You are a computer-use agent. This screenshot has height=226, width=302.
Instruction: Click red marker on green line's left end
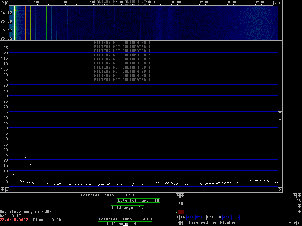[x=185, y=201]
